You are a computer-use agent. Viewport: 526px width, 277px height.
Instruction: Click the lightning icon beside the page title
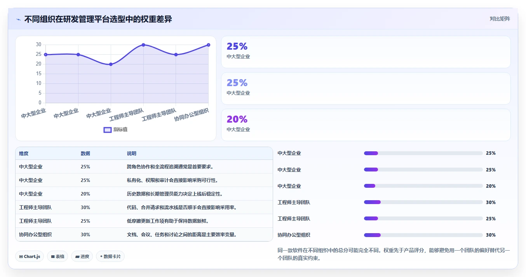(x=19, y=19)
